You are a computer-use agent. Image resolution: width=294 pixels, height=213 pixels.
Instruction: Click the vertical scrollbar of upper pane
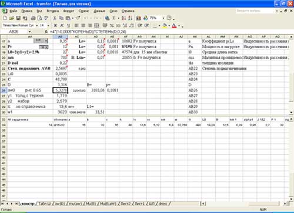pos(291,75)
